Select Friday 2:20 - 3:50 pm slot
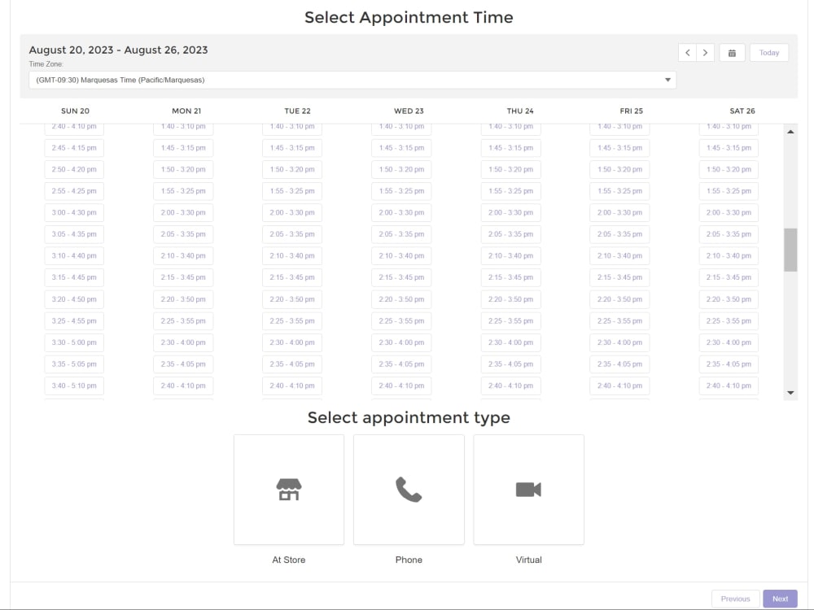Viewport: 814px width, 610px height. tap(619, 299)
